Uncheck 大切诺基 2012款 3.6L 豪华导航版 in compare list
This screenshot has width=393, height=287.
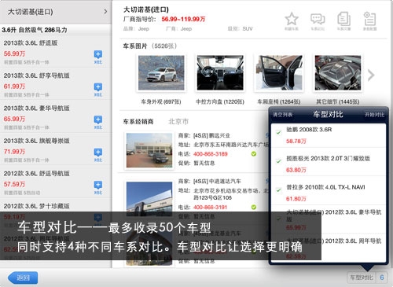click(x=278, y=219)
